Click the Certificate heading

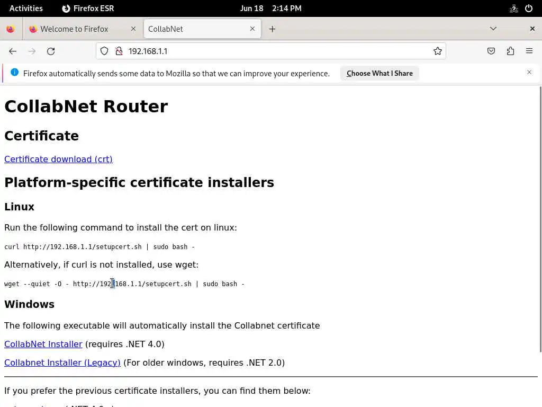point(41,136)
